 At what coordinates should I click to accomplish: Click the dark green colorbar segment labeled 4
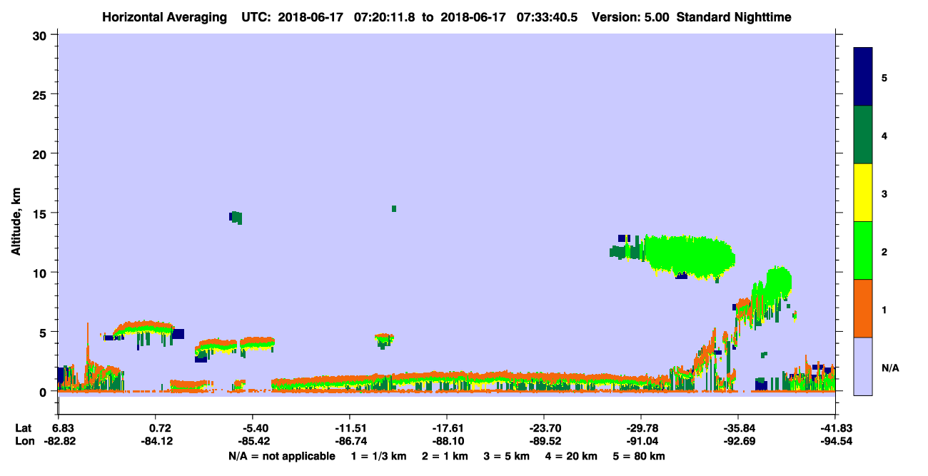click(863, 135)
